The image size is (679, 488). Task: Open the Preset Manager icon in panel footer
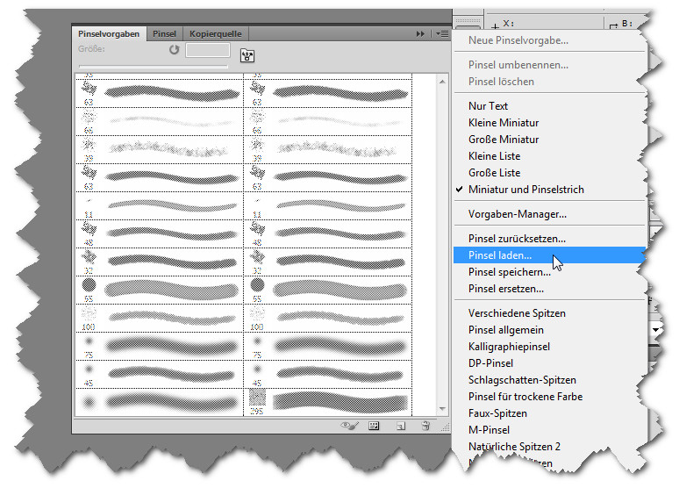[x=373, y=426]
